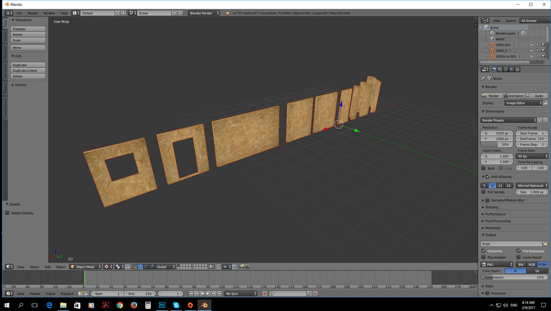Viewport: 551px width, 311px height.
Task: Toggle the Anti-Aliasing checkbox
Action: (x=487, y=177)
